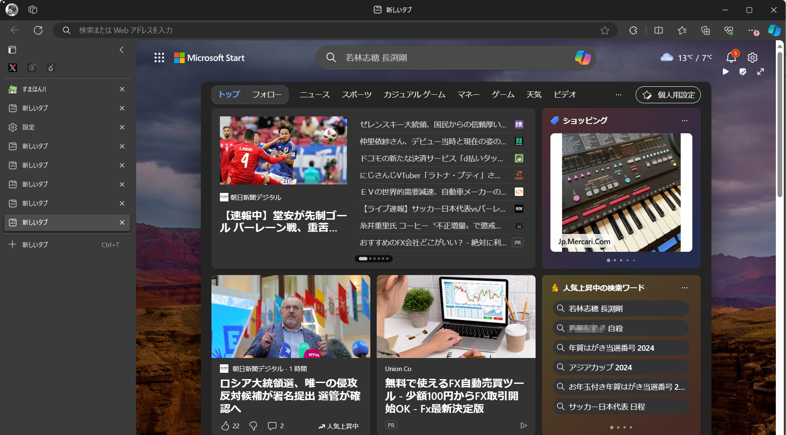
Task: Open the 人気上昇中の検索ワード card options
Action: click(x=685, y=288)
